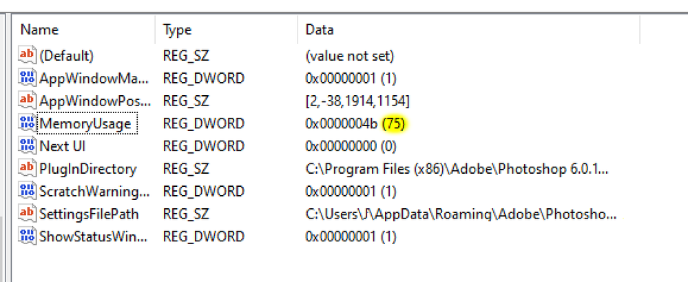The height and width of the screenshot is (282, 688).
Task: Click the ShowStatusWin... DWORD icon
Action: click(28, 236)
